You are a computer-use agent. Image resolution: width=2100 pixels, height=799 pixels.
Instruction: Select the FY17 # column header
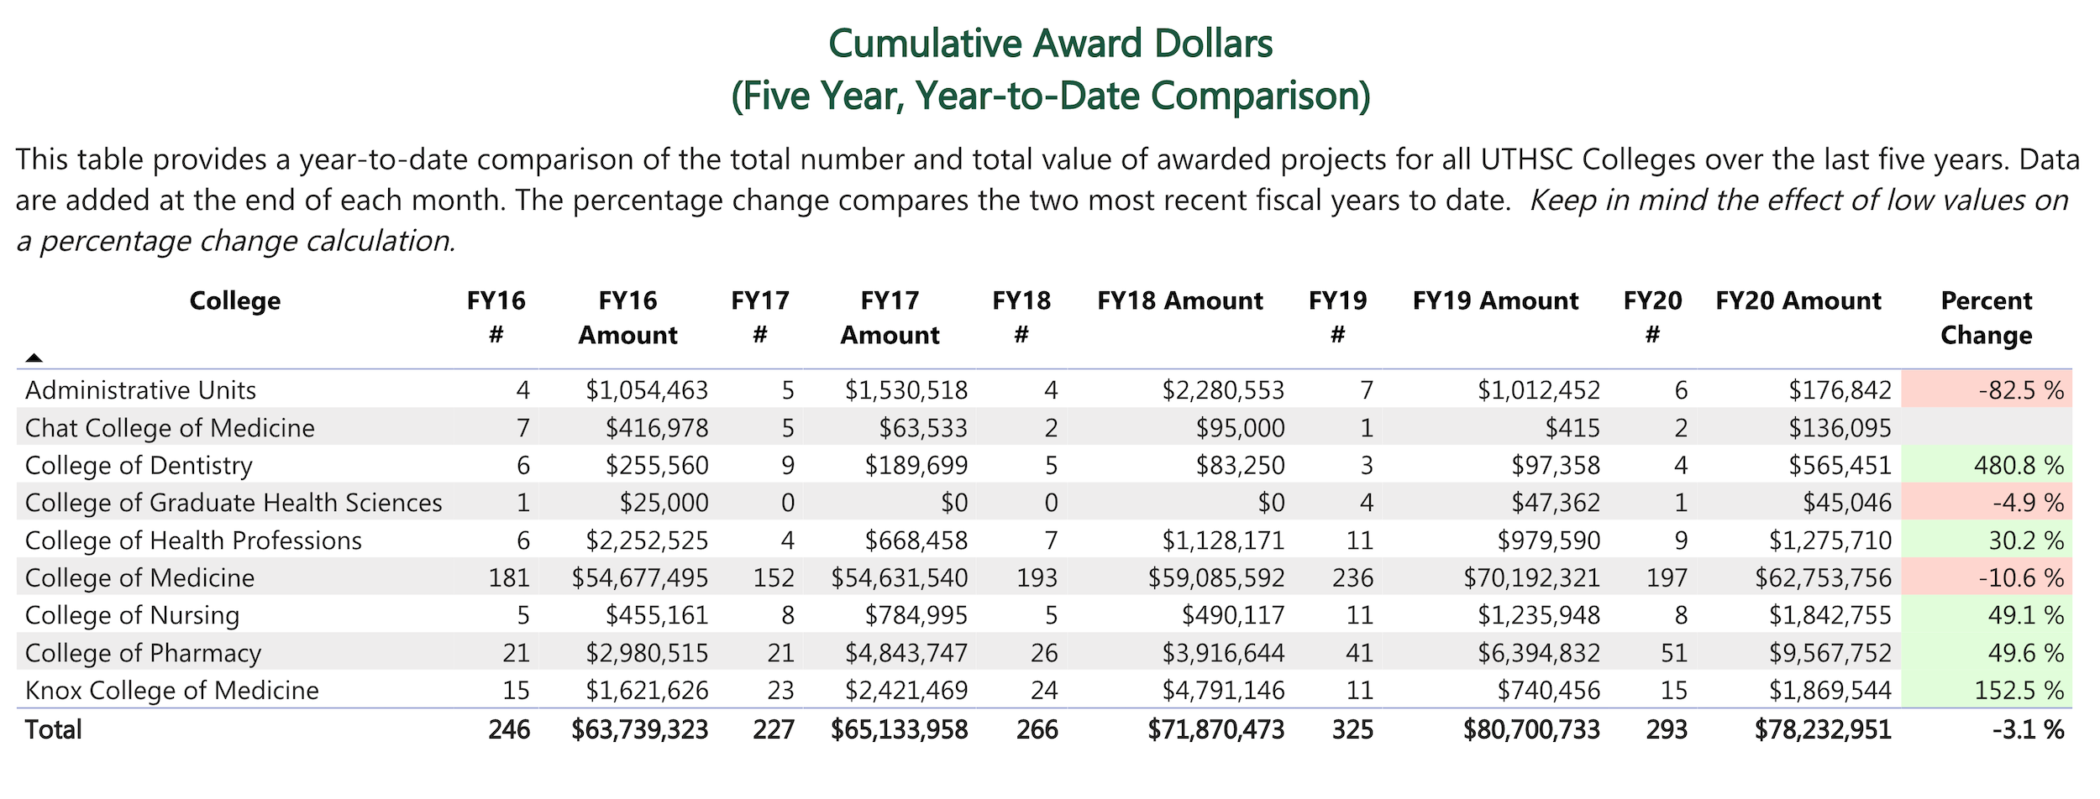pyautogui.click(x=759, y=317)
